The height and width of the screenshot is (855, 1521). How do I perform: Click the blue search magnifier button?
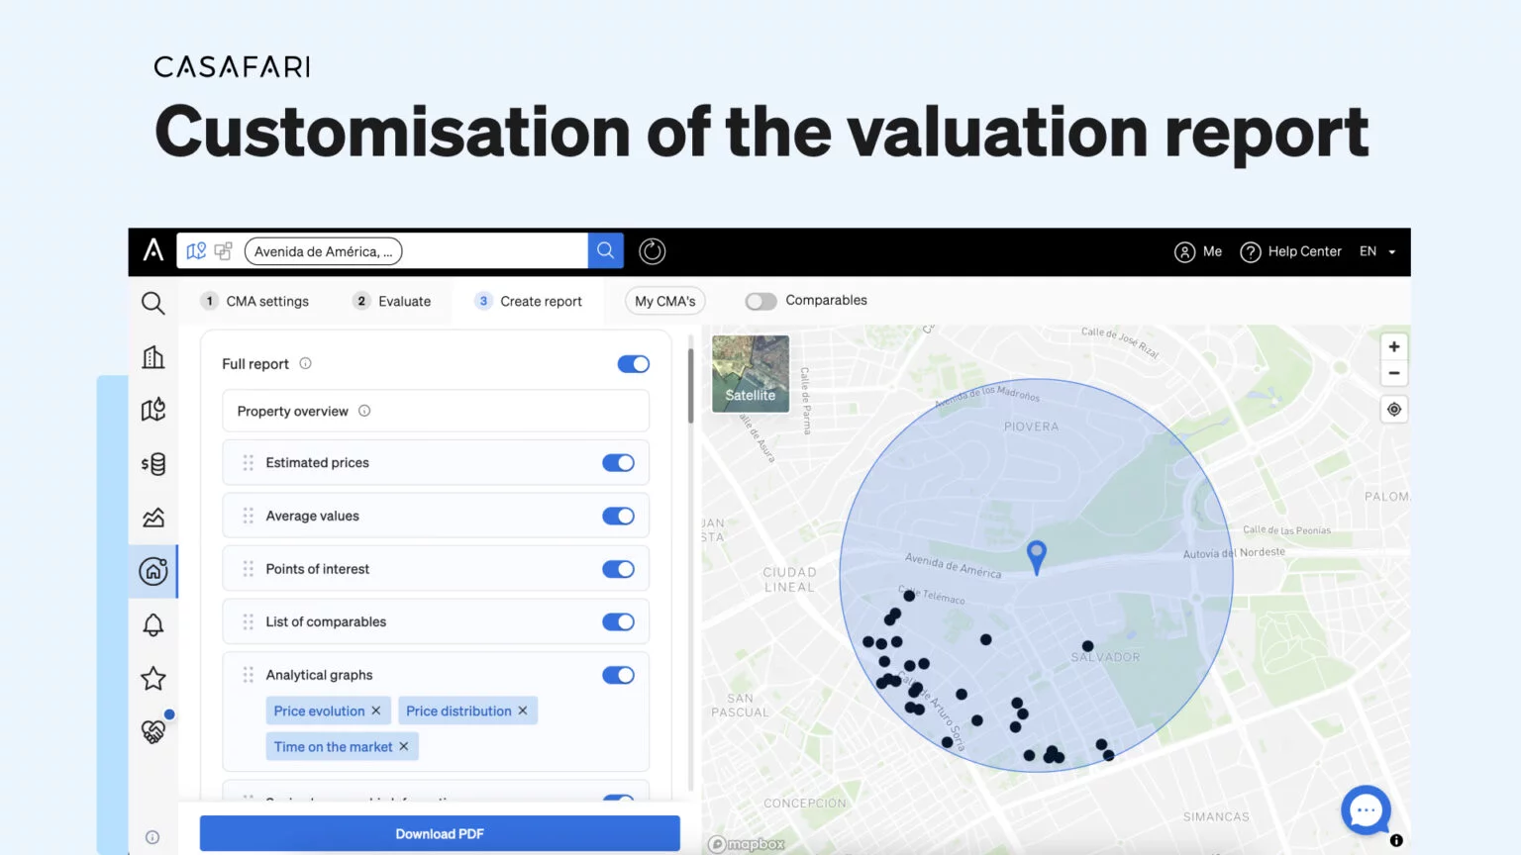[605, 251]
